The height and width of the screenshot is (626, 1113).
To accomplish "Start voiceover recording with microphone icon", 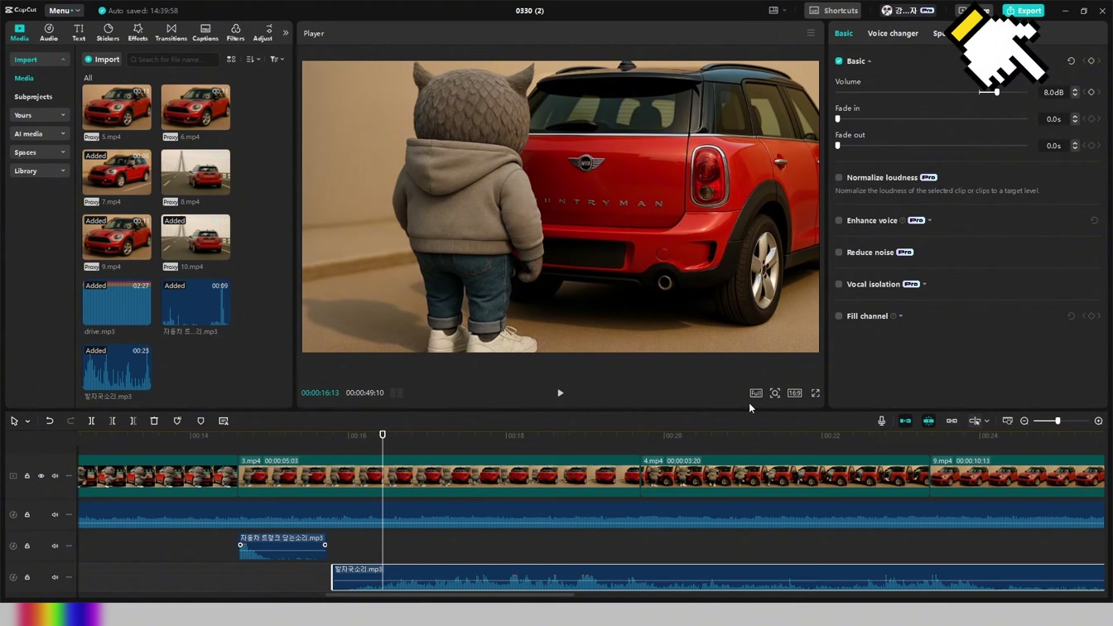I will [881, 421].
